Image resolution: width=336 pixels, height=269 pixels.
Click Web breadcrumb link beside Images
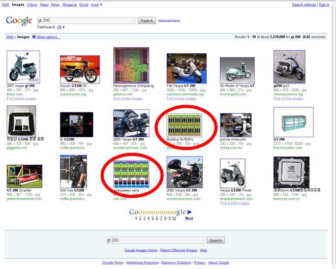(x=10, y=37)
